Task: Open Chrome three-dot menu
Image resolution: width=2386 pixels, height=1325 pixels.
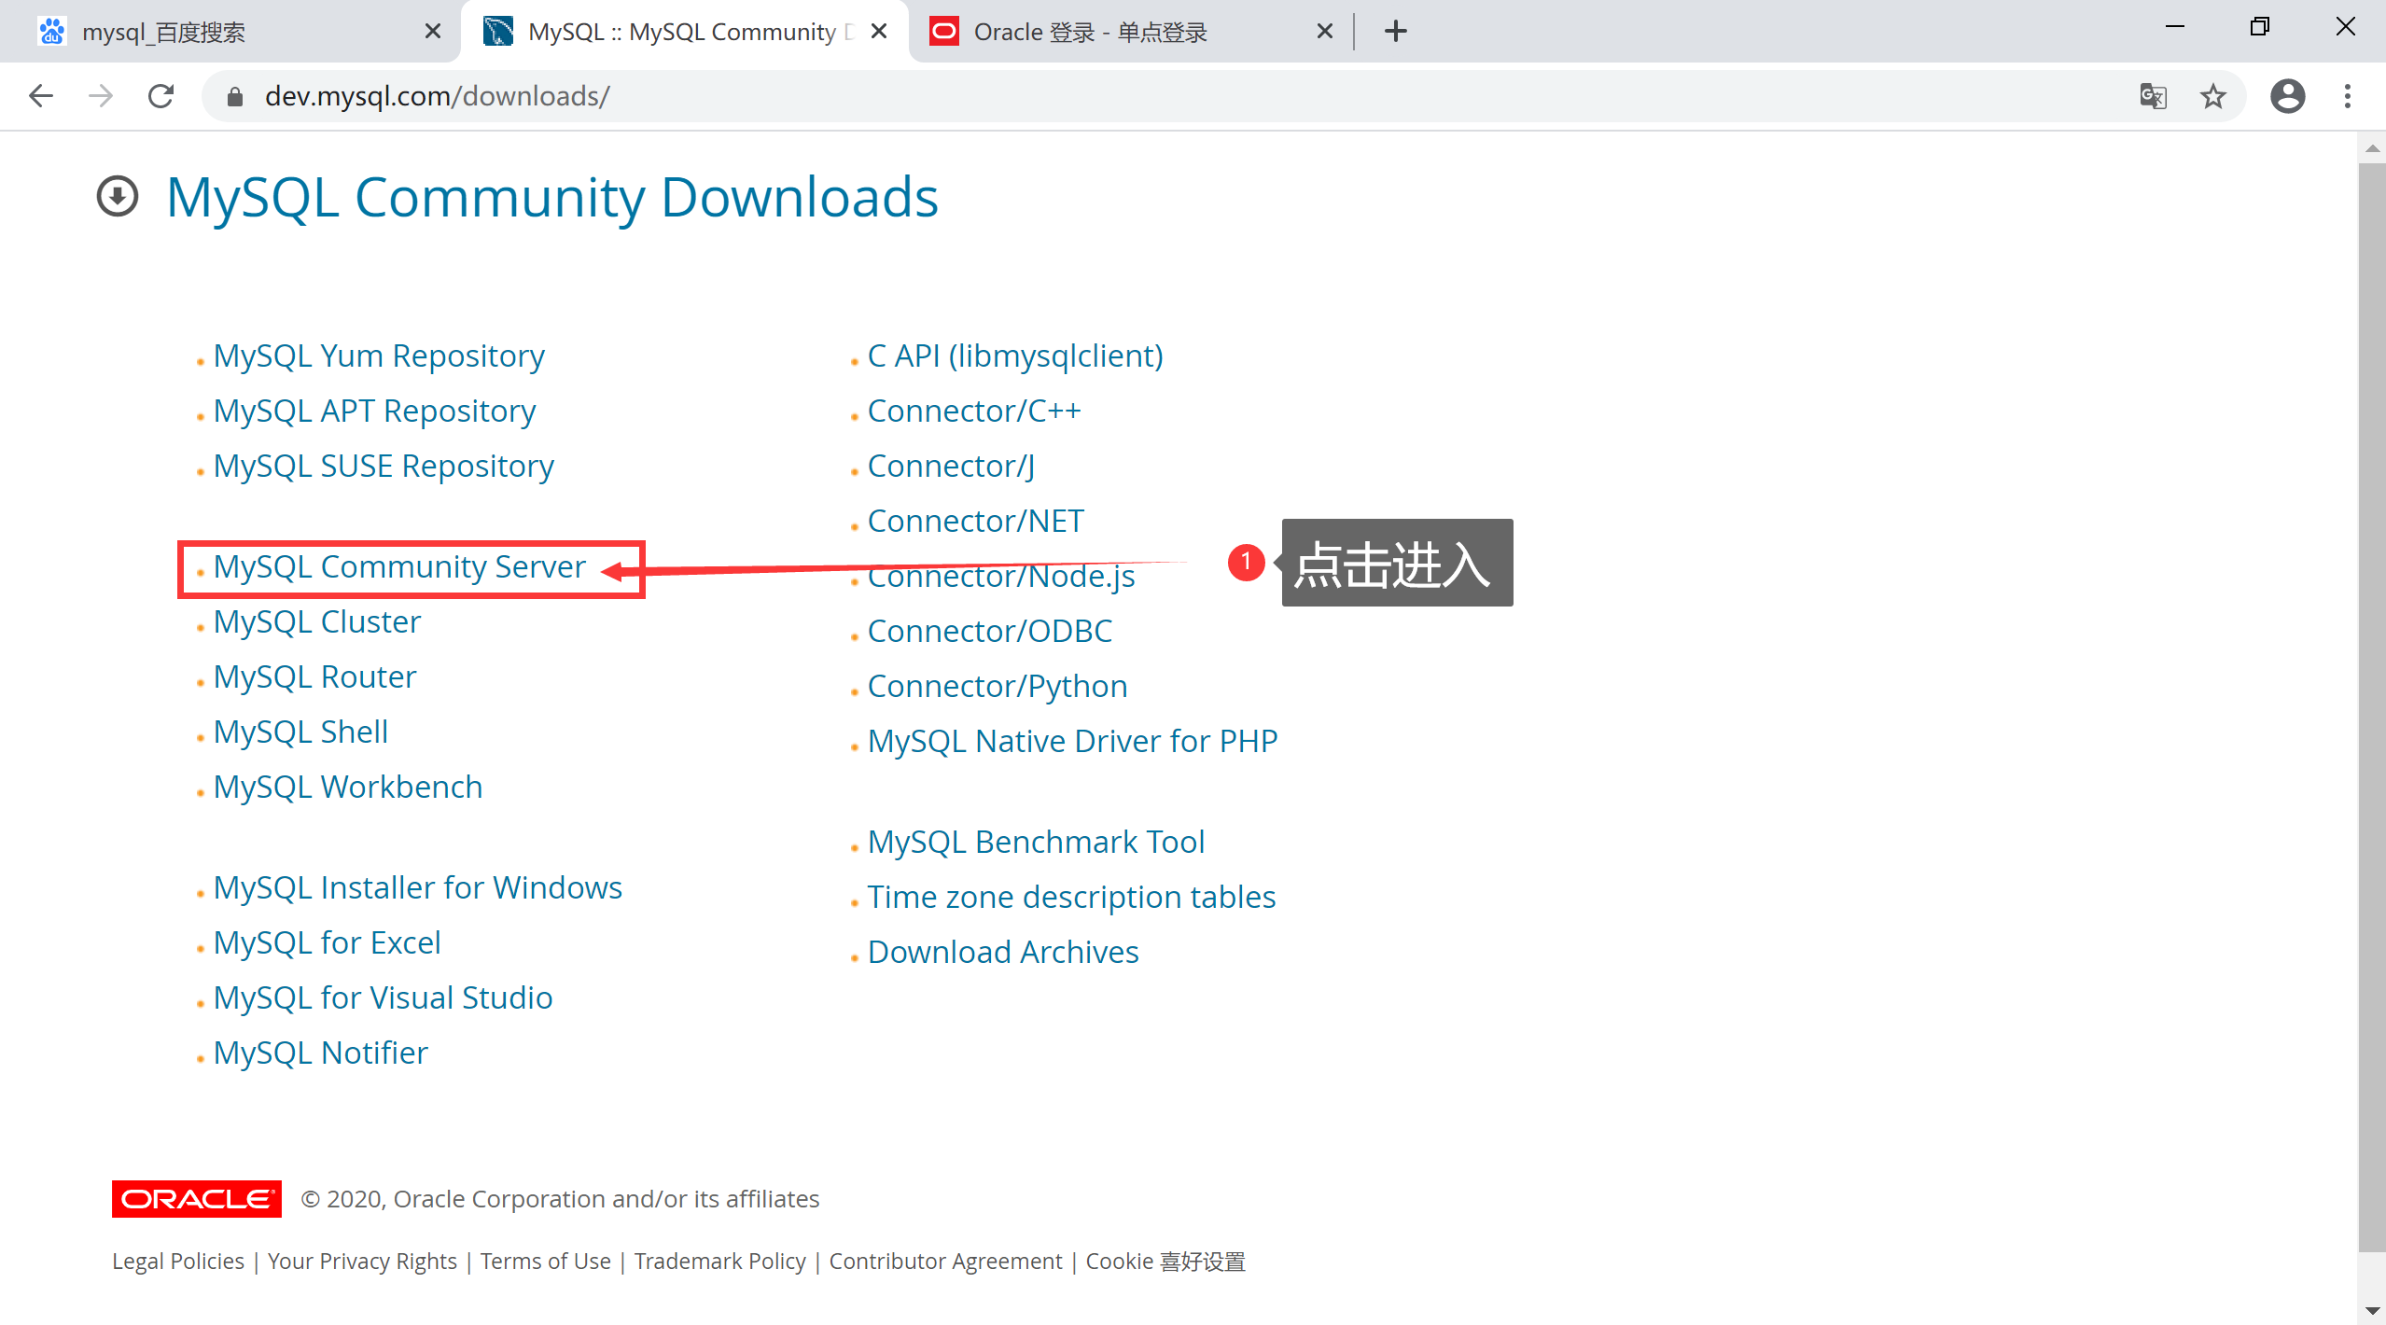Action: 2347,96
